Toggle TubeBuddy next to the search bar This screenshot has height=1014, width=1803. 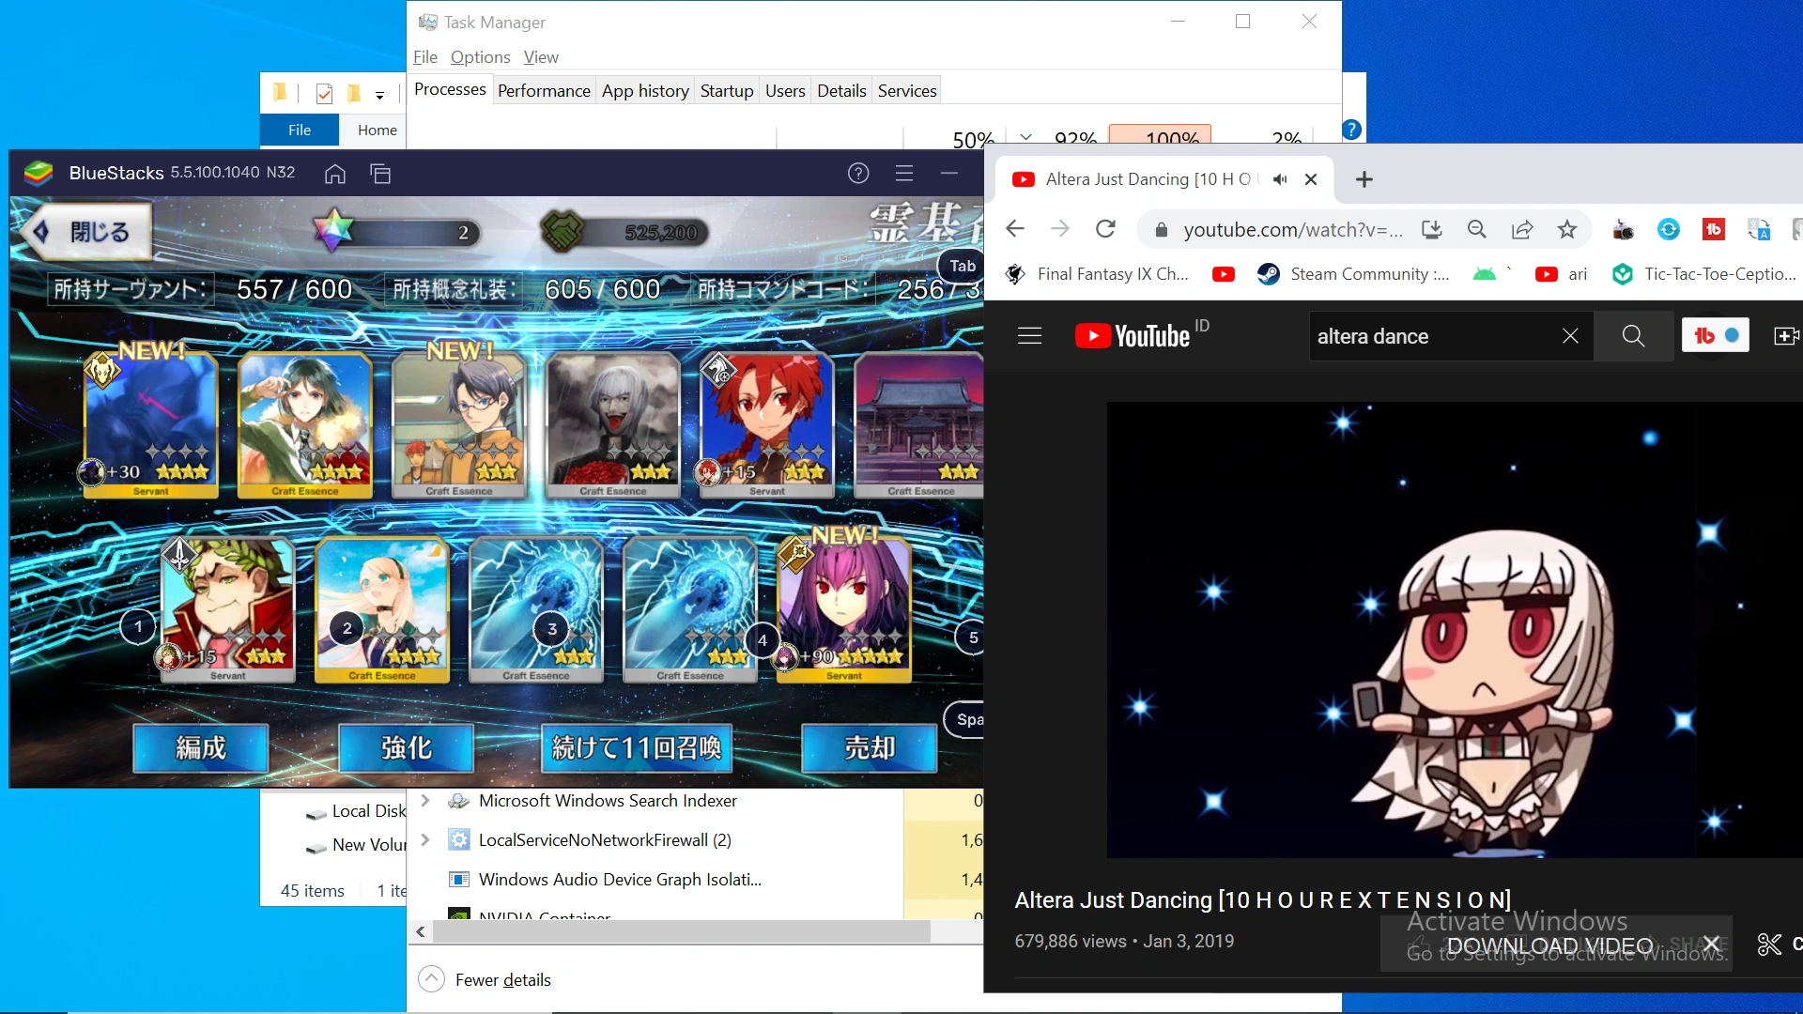coord(1716,335)
